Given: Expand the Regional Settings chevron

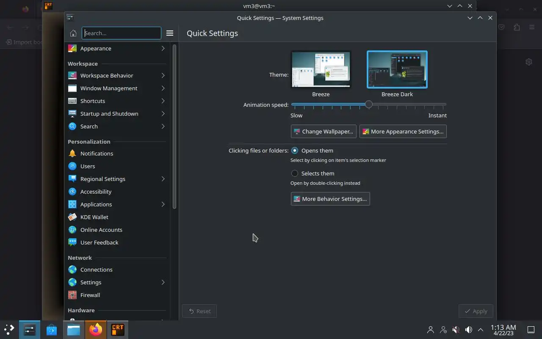Looking at the screenshot, I should click(163, 179).
